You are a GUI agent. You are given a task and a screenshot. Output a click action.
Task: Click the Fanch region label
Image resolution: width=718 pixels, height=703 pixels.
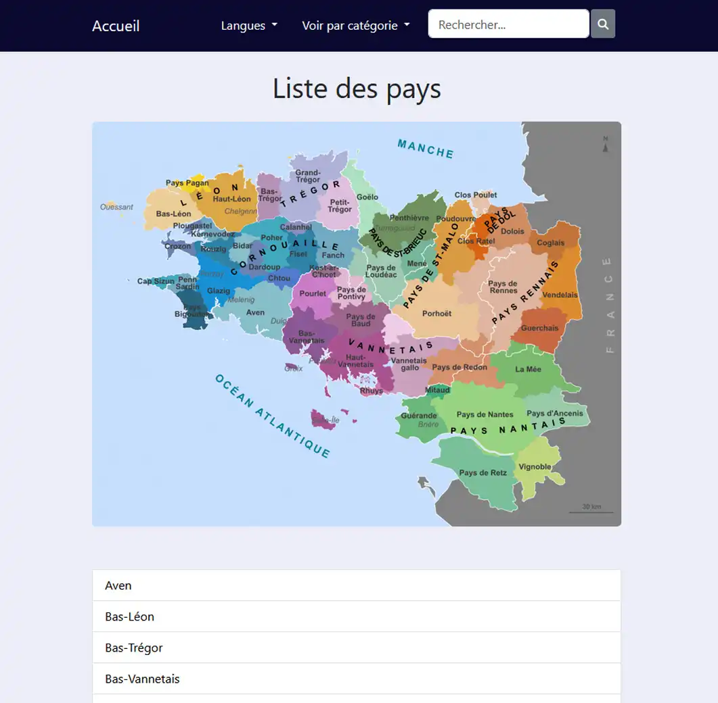[x=333, y=256]
